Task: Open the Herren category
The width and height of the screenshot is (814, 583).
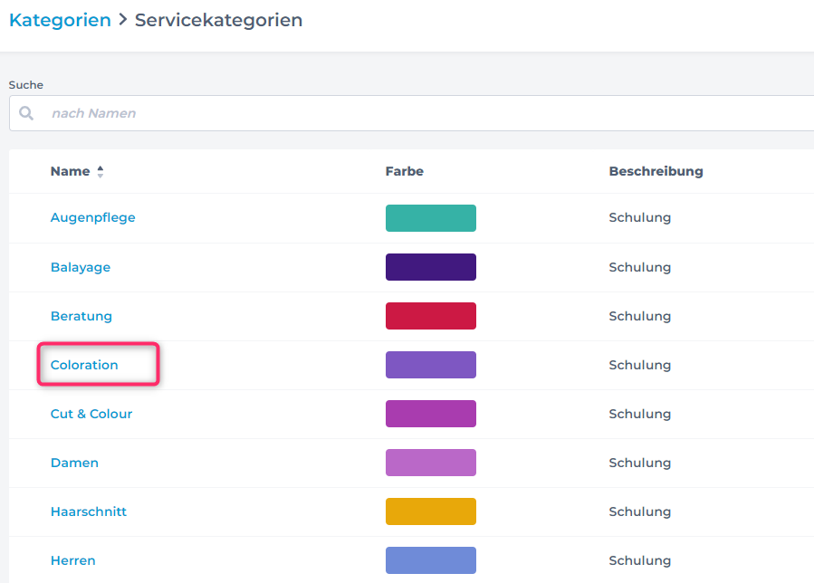Action: click(x=72, y=560)
